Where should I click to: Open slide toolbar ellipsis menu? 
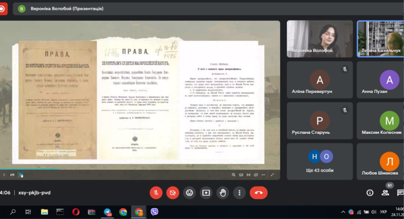263,175
